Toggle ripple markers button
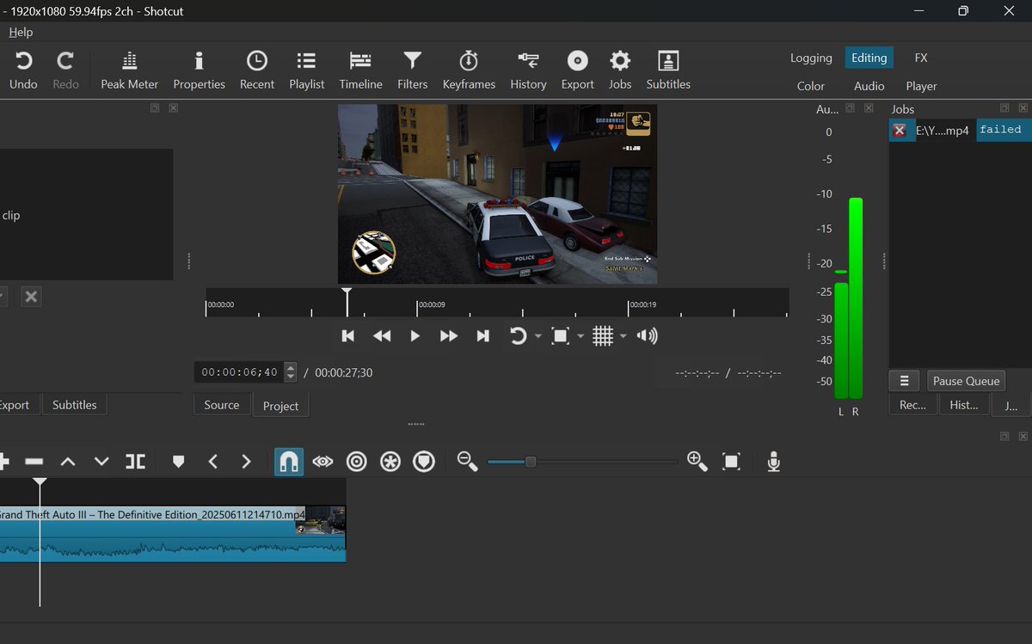1032x644 pixels. (x=424, y=462)
